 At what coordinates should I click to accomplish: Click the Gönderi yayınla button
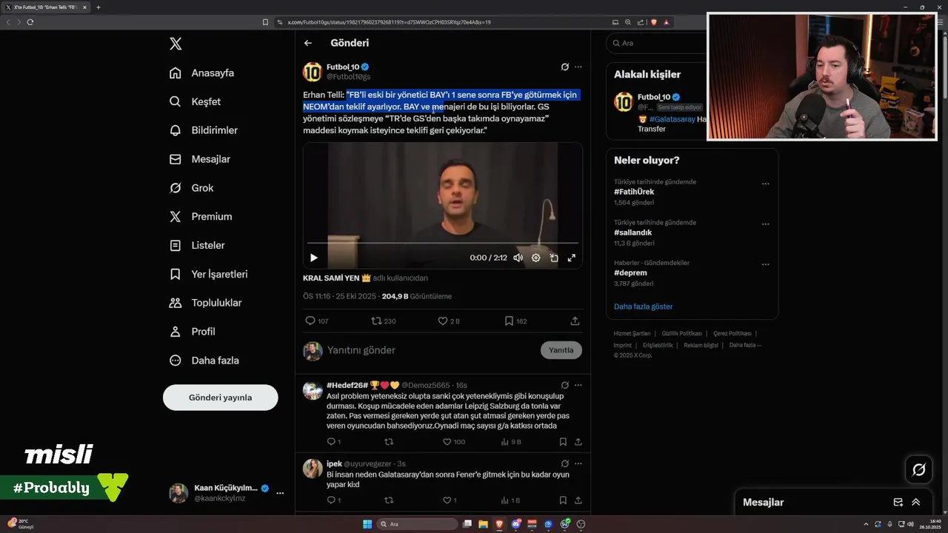tap(220, 398)
